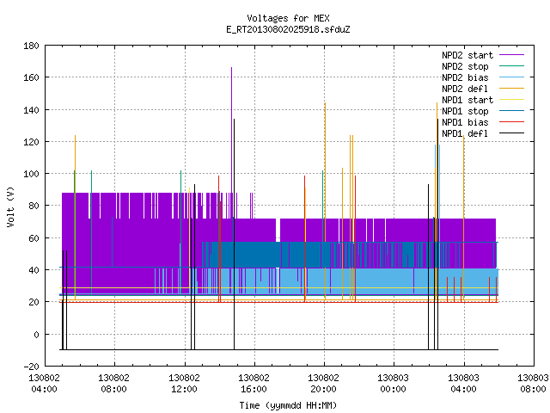Click the NPD2 defl orange legend line
This screenshot has width=550, height=413.
[x=511, y=89]
